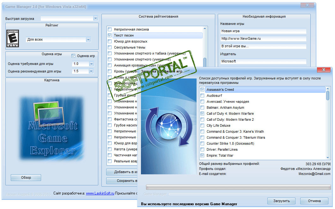Click the Обзор browse button
Screen dimensions: 335x209
26,177
